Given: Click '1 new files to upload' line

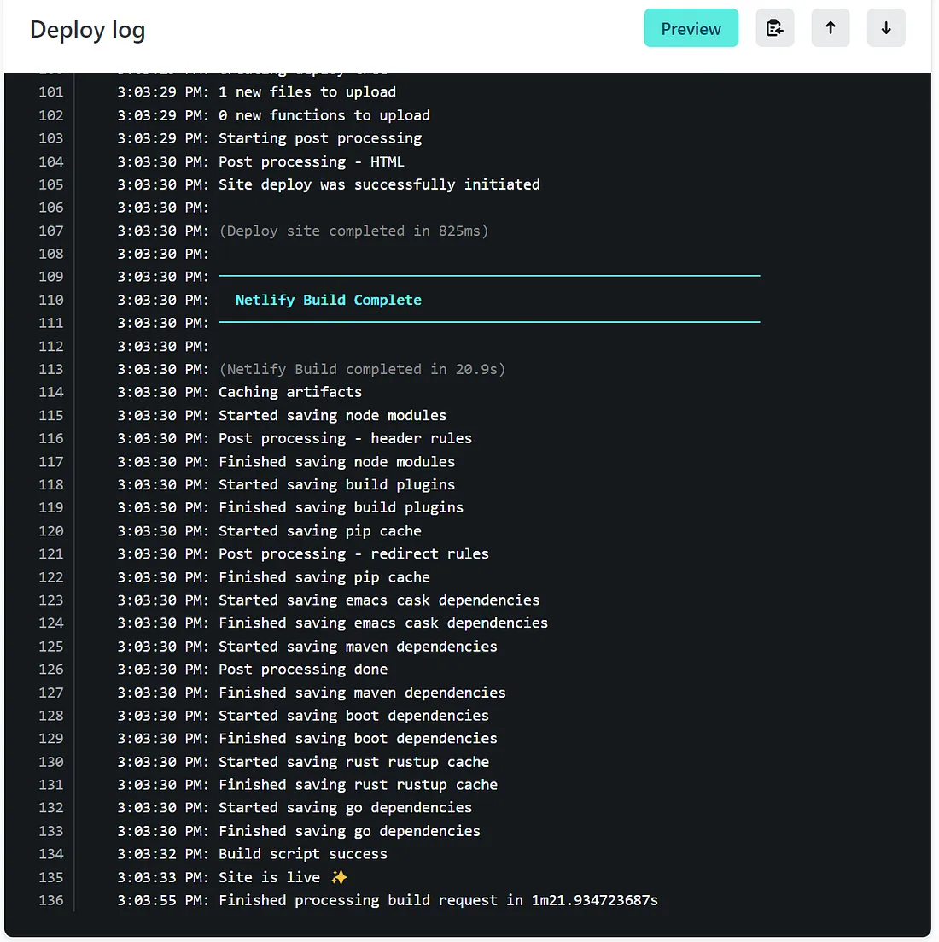Looking at the screenshot, I should 307,92.
